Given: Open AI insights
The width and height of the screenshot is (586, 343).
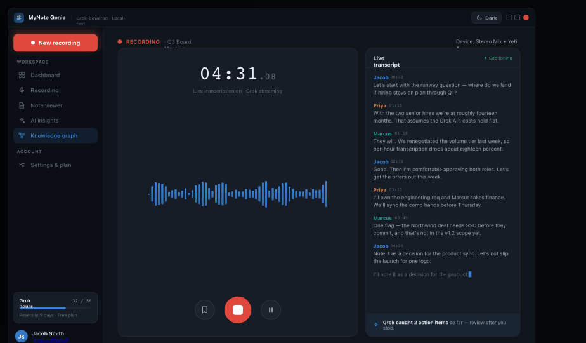Looking at the screenshot, I should [x=55, y=120].
